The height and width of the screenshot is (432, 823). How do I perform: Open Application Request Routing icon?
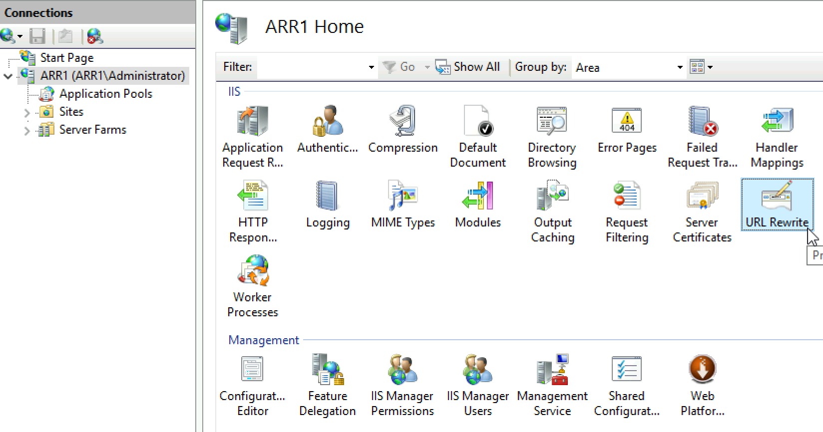[x=253, y=137]
